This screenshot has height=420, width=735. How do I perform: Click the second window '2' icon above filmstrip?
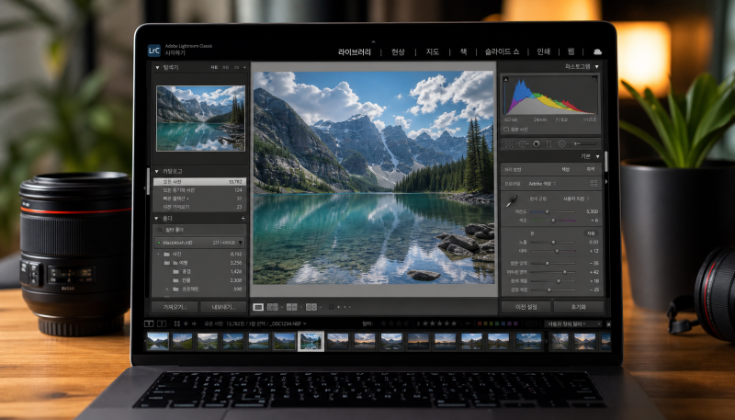point(162,324)
